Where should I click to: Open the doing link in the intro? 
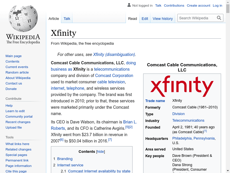[131, 63]
